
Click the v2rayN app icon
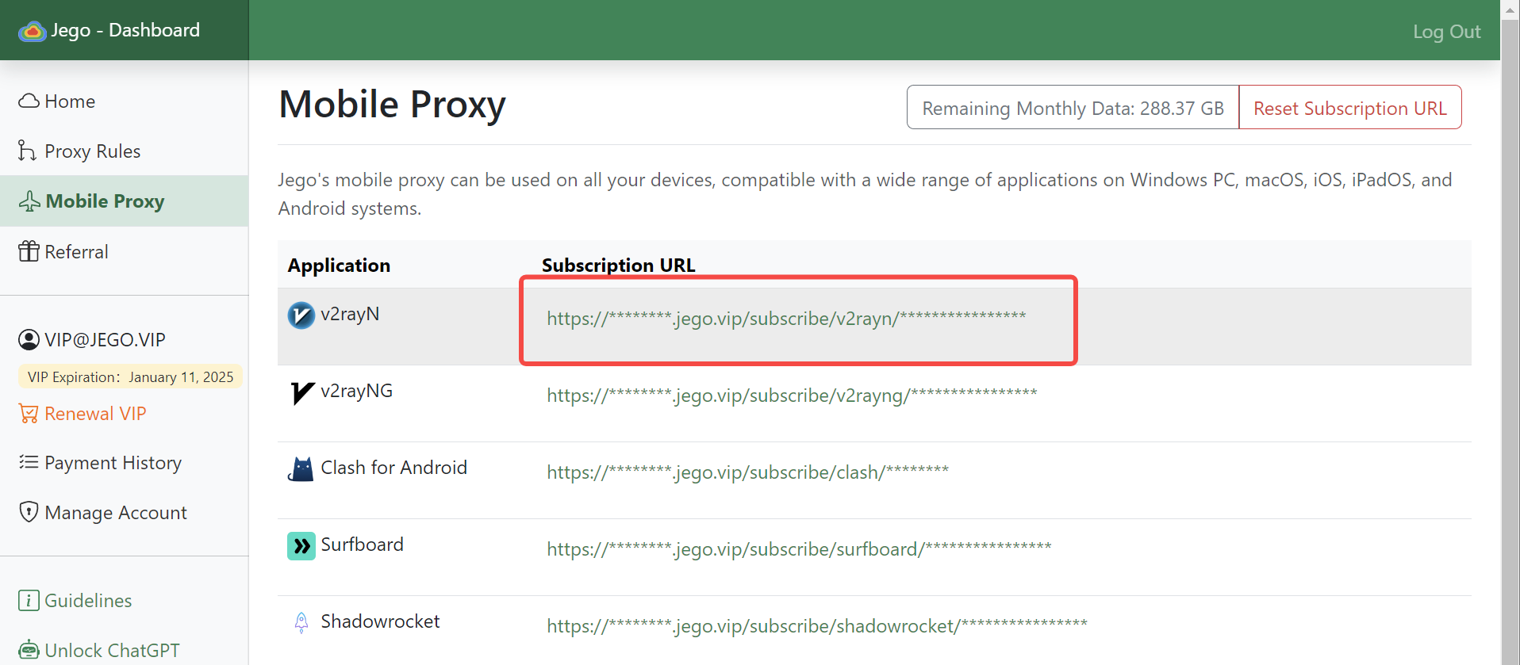tap(301, 315)
